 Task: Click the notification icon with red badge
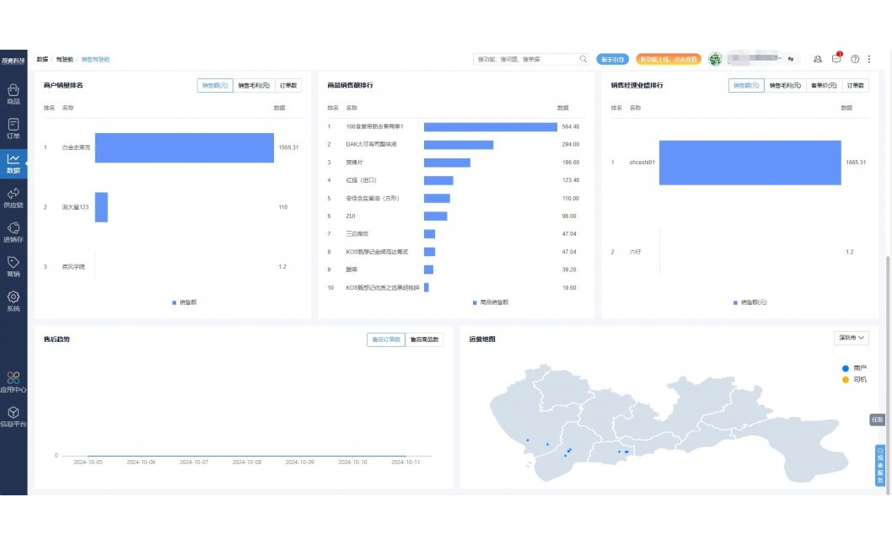pos(836,59)
